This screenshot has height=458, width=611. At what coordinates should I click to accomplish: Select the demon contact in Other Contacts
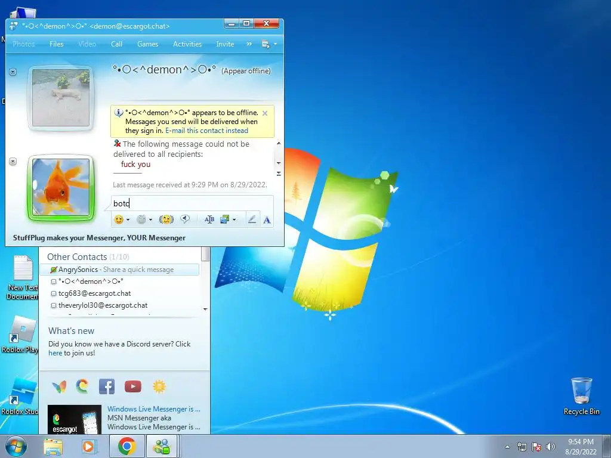[91, 281]
